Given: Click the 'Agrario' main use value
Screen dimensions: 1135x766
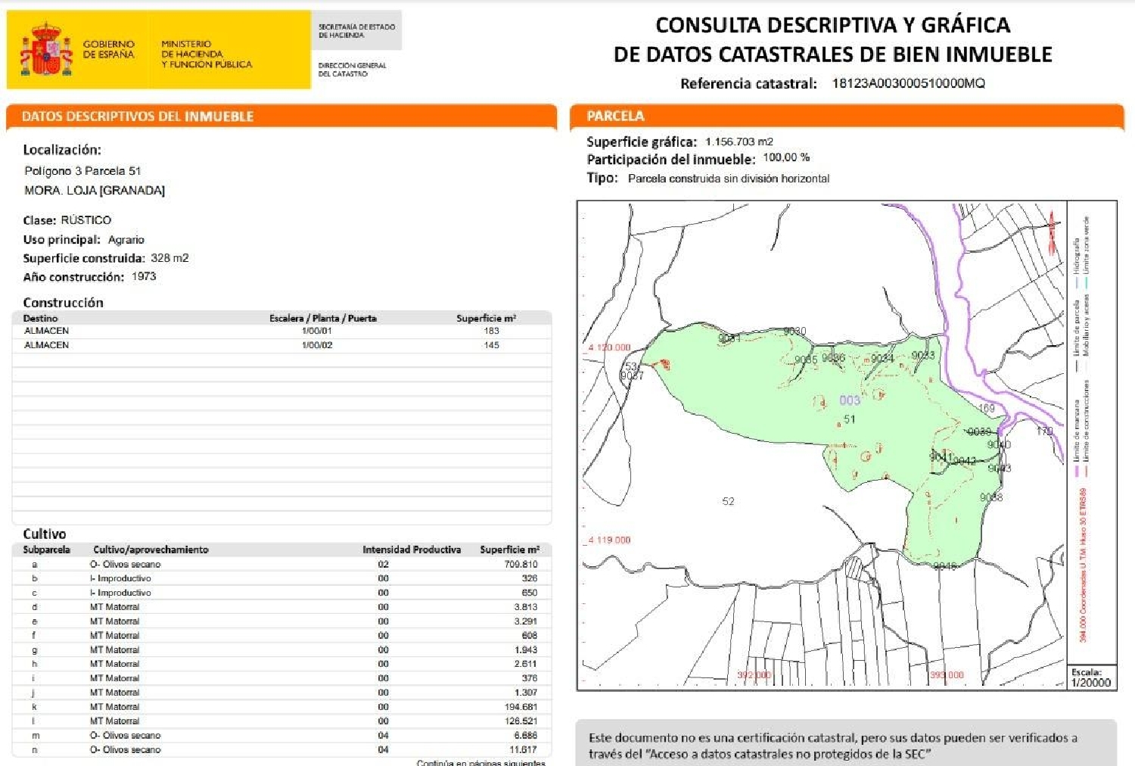Looking at the screenshot, I should click(x=126, y=239).
